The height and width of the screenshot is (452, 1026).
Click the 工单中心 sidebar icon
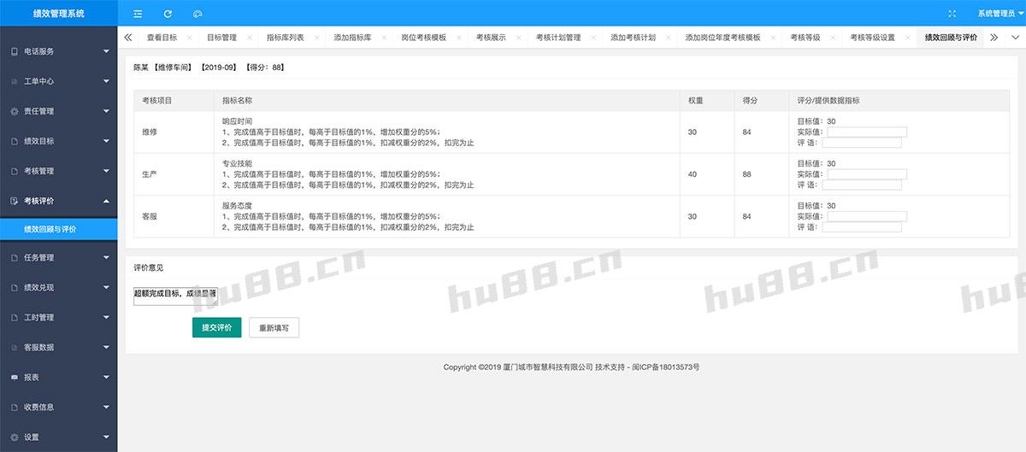coord(14,81)
